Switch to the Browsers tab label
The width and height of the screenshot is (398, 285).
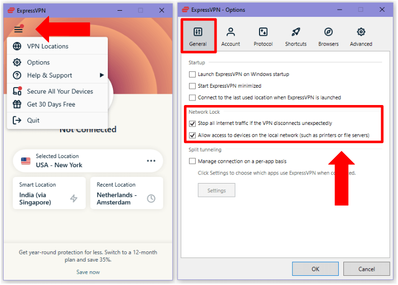pyautogui.click(x=329, y=44)
